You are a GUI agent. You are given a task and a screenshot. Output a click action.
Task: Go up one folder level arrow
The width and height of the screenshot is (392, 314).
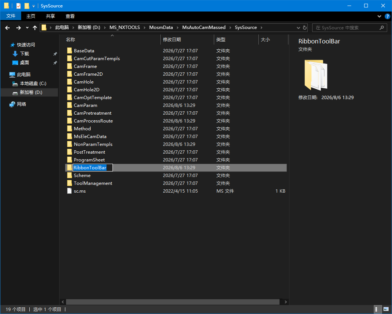point(35,28)
